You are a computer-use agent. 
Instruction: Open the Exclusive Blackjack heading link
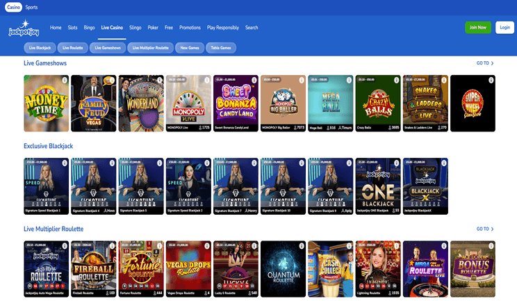49,146
